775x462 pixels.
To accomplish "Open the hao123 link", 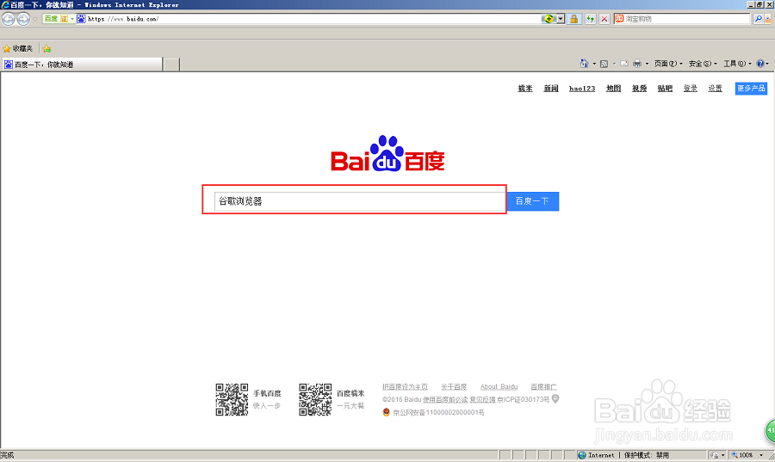I will tap(582, 89).
